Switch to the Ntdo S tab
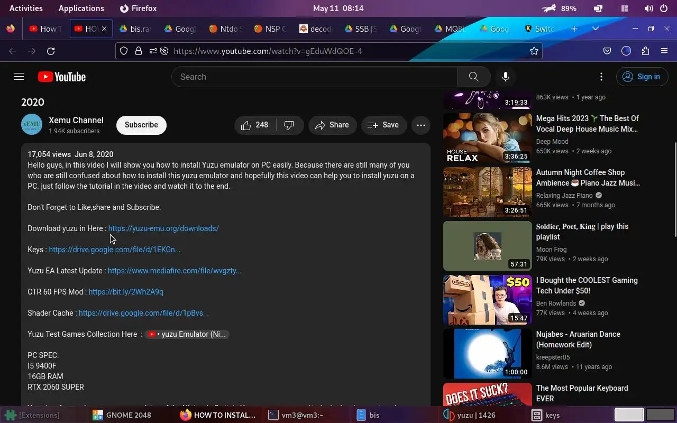Image resolution: width=677 pixels, height=423 pixels. tap(226, 29)
